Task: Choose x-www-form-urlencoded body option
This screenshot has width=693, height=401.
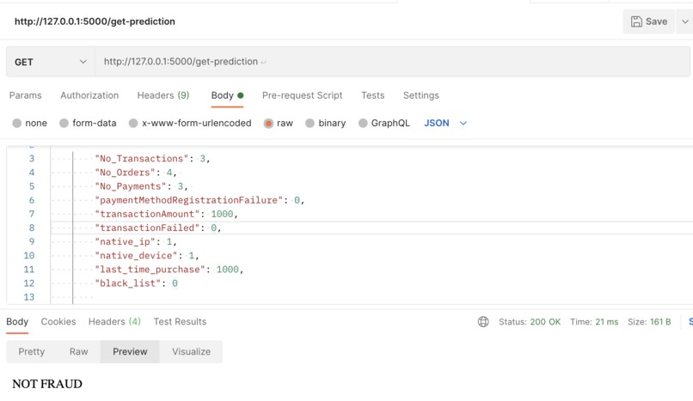Action: click(133, 123)
